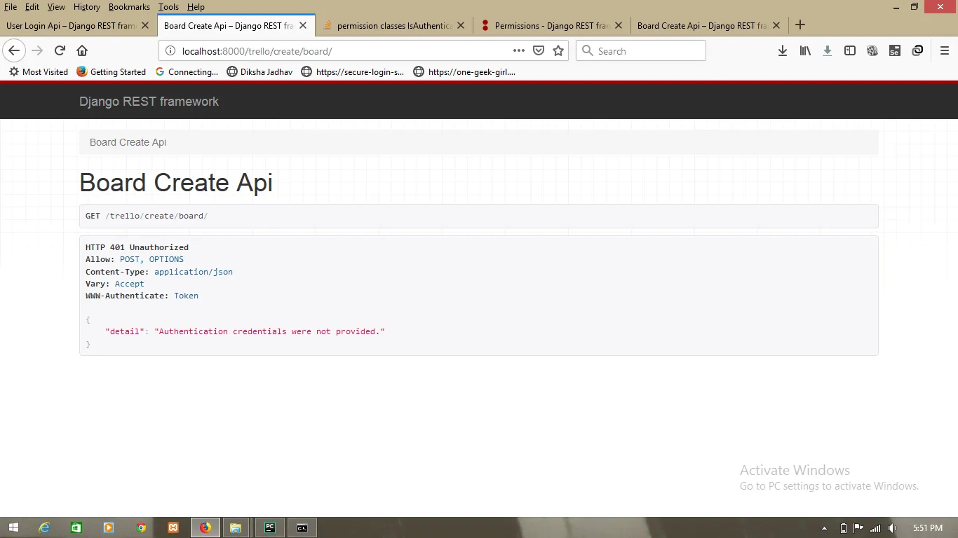Close the permission classes IsAuthenticated tab
958x538 pixels.
[461, 25]
